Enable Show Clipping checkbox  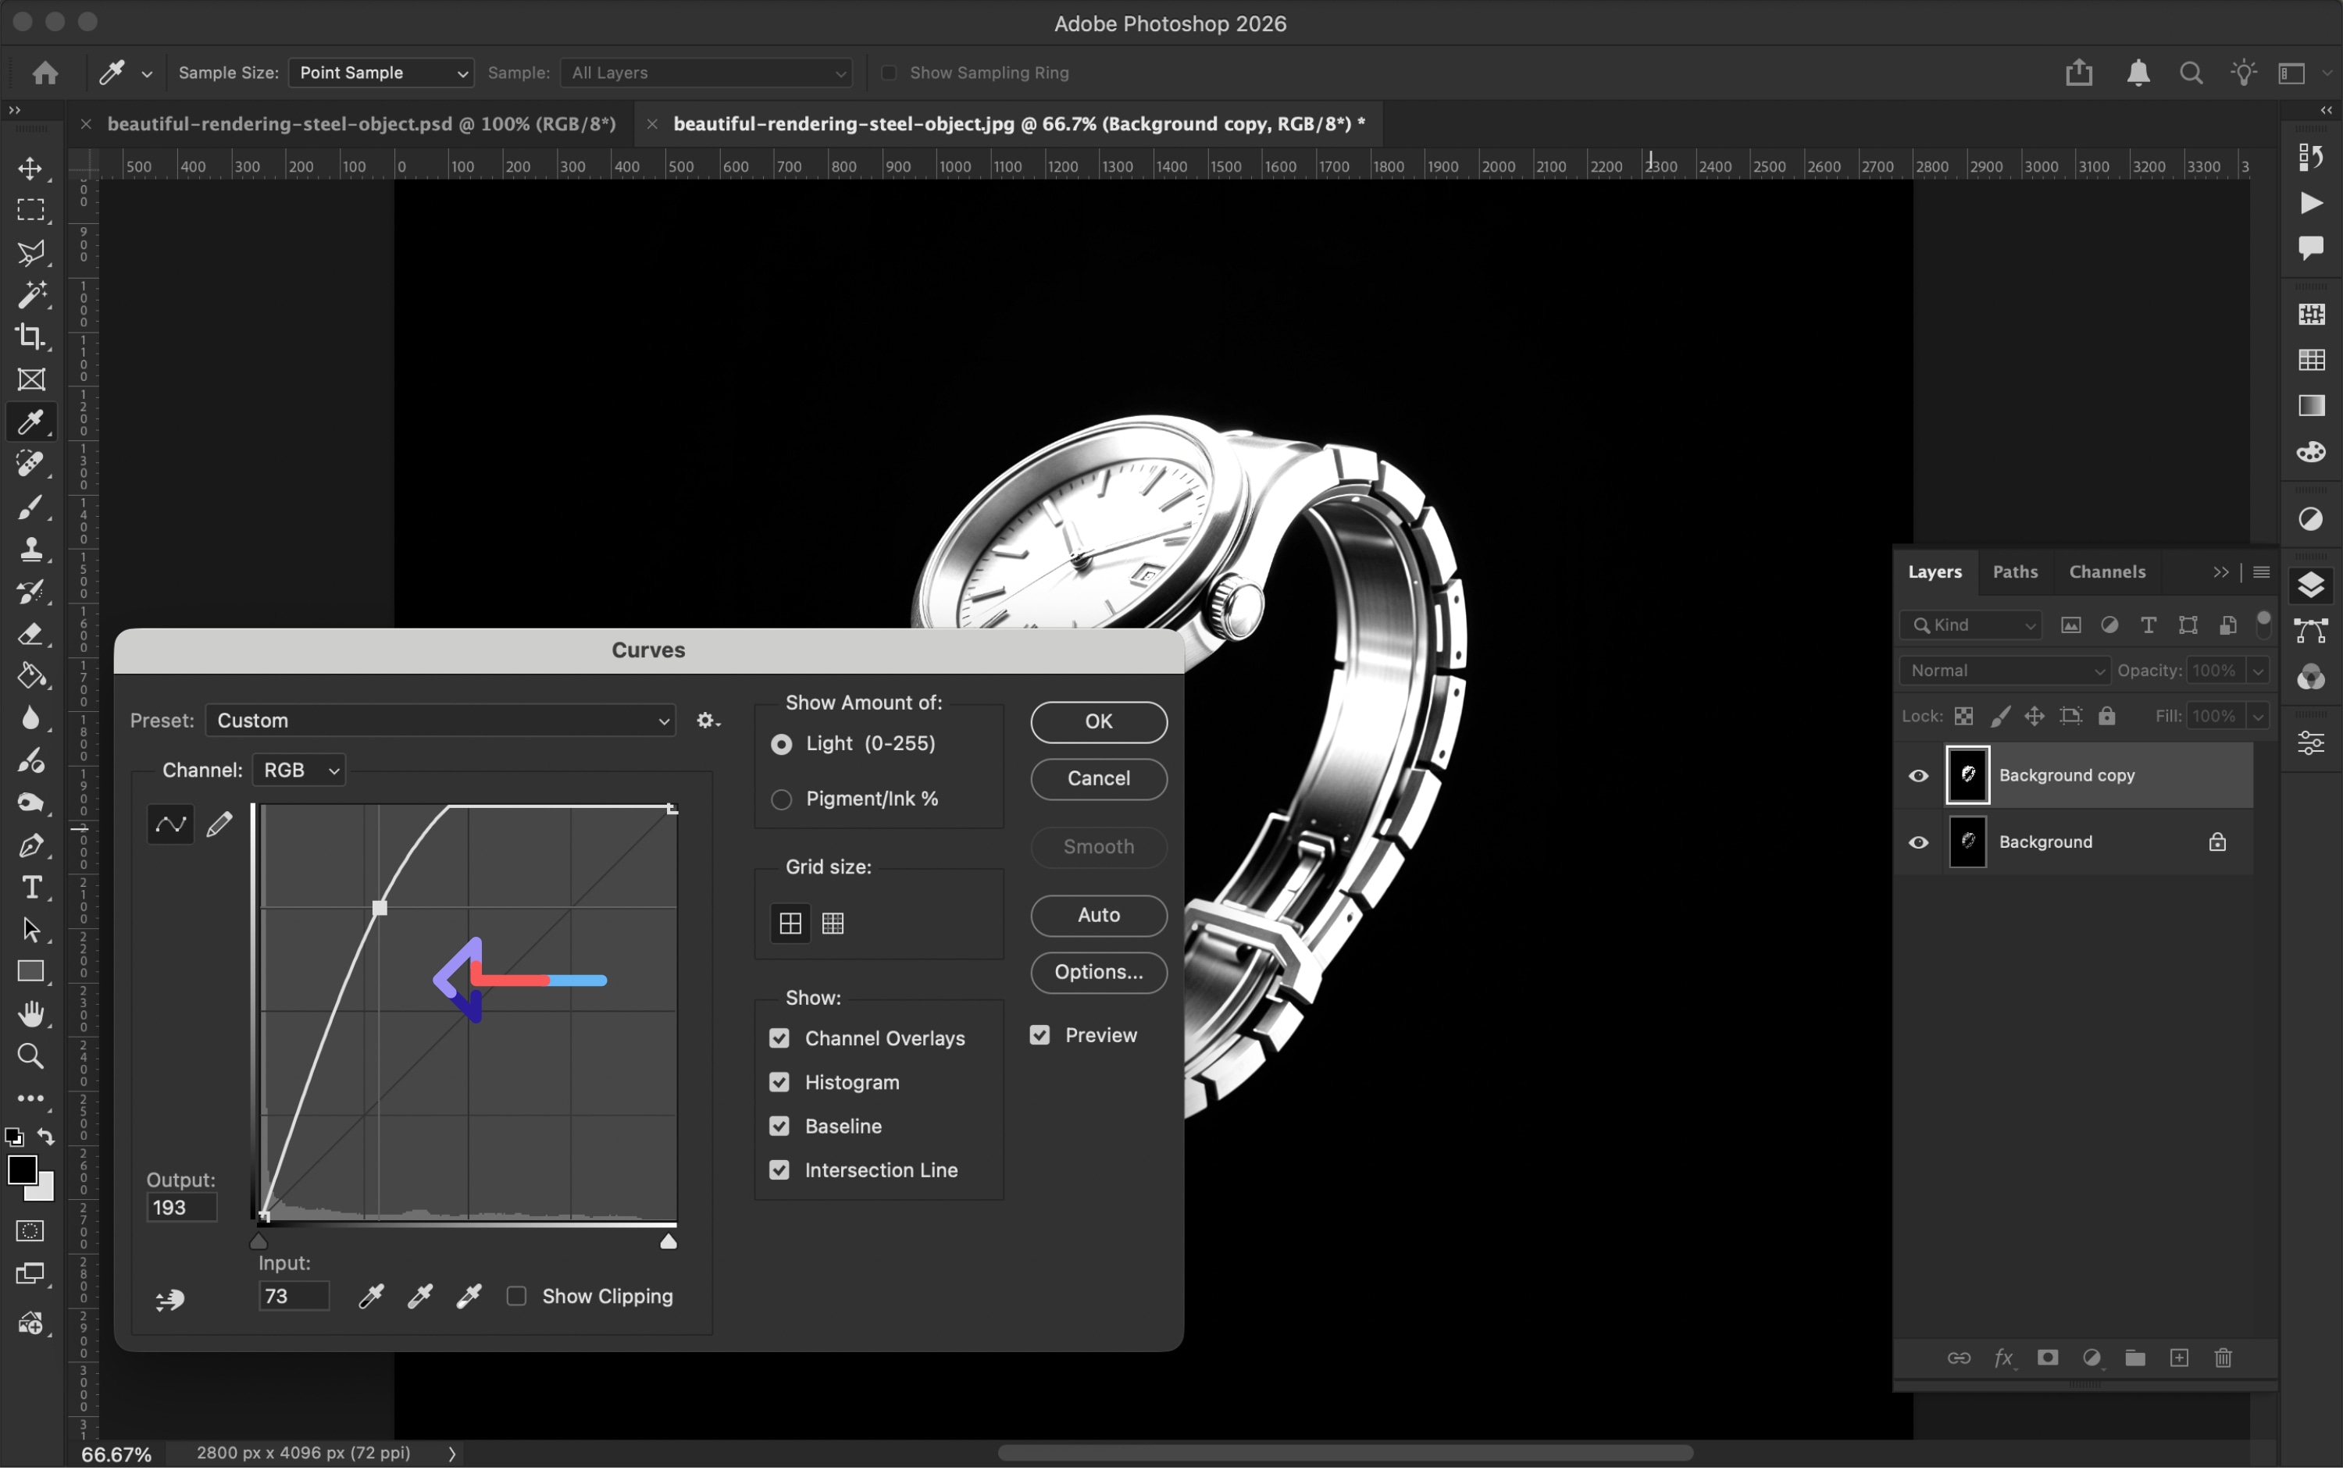[x=516, y=1296]
